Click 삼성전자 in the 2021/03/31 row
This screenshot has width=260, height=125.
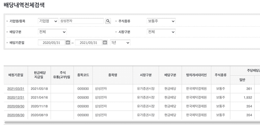coord(101,89)
